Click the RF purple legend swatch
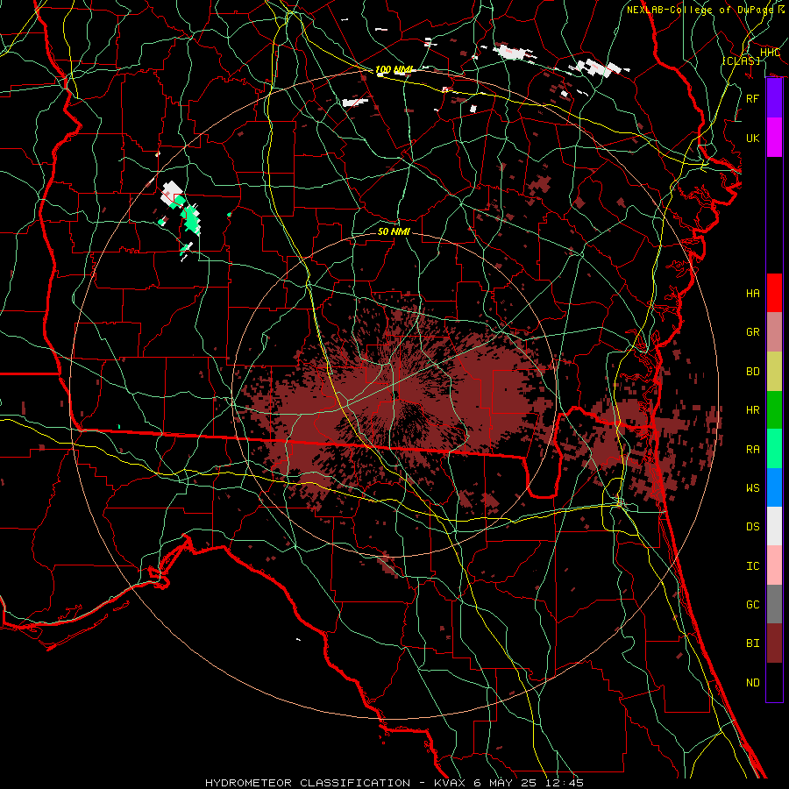 click(x=774, y=98)
